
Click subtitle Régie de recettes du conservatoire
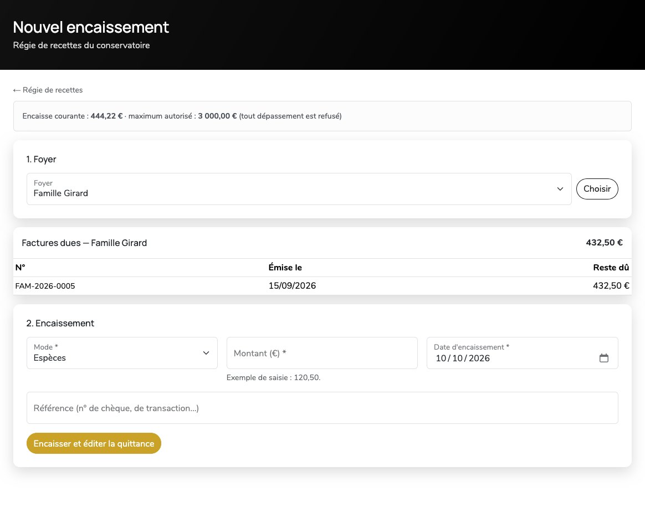coord(81,45)
